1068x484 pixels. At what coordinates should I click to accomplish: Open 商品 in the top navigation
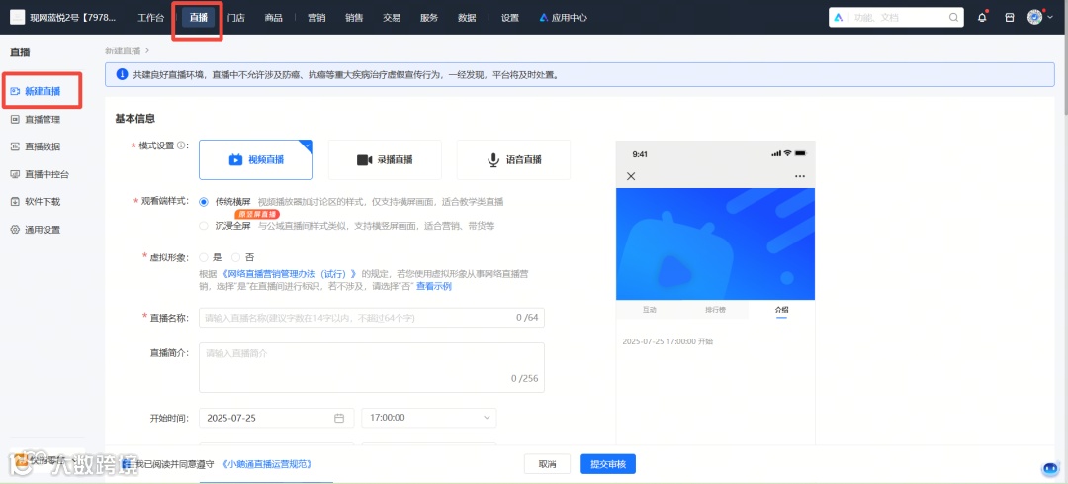click(273, 18)
